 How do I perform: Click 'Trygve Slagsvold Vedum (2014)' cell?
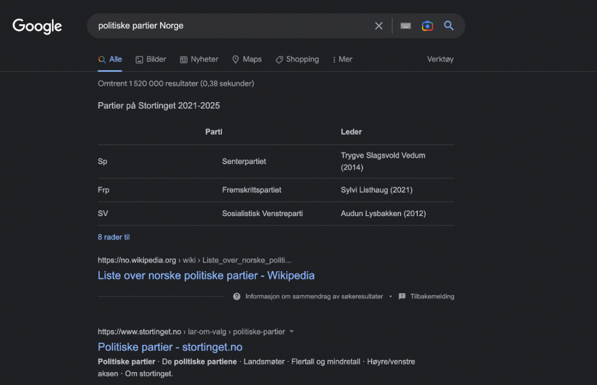pos(383,161)
